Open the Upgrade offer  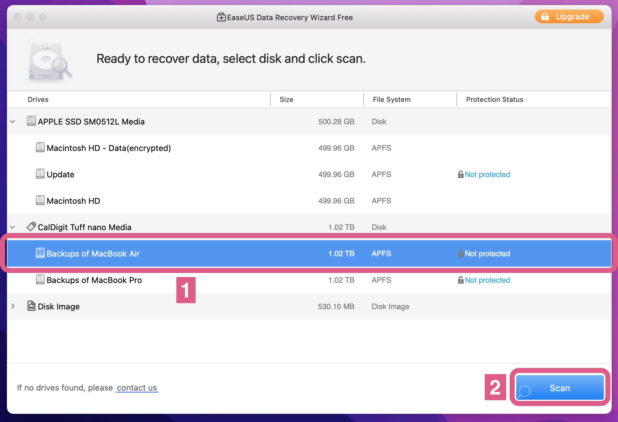pyautogui.click(x=569, y=17)
